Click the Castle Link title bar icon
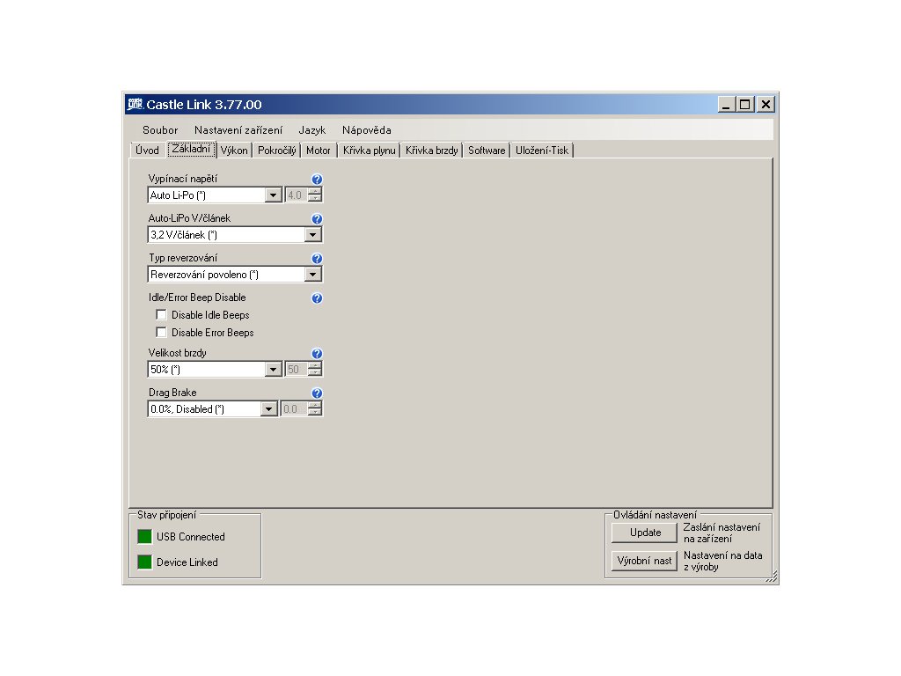Viewport: 901px width, 676px height. pos(135,104)
